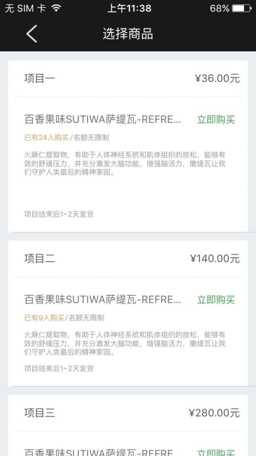Screen dimensions: 256x456
Task: Tap the Wi-Fi status icon
Action: coord(56,8)
